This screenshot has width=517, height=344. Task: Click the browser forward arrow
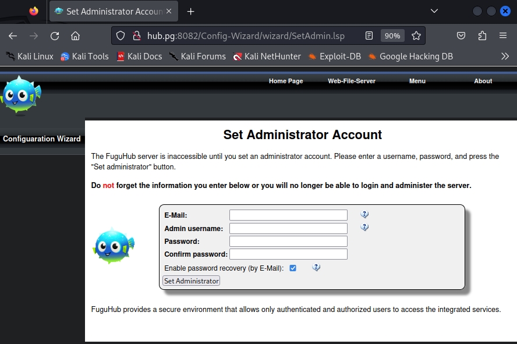click(x=34, y=36)
